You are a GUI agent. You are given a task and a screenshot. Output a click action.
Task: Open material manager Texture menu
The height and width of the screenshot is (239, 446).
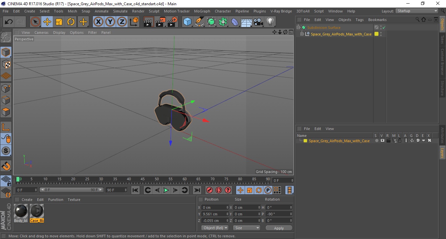tap(74, 200)
